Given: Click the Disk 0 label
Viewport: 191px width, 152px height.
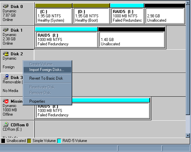Looking at the screenshot, I should click(x=17, y=6).
